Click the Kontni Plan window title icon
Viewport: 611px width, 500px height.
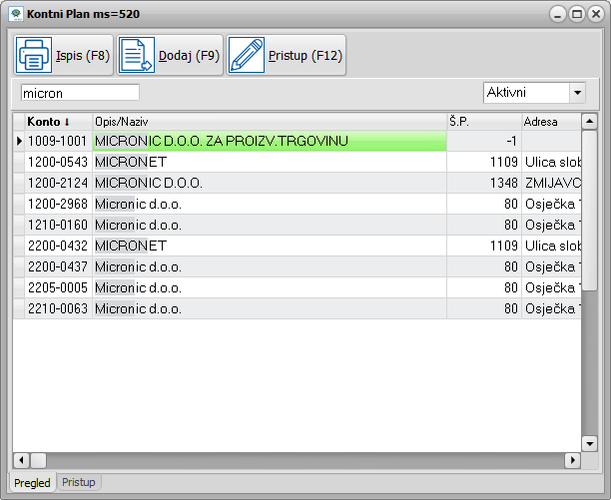tap(15, 16)
